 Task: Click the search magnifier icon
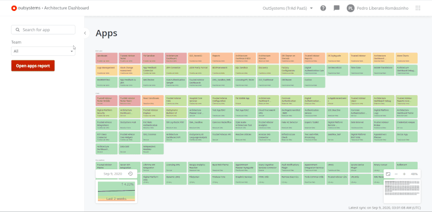click(18, 30)
